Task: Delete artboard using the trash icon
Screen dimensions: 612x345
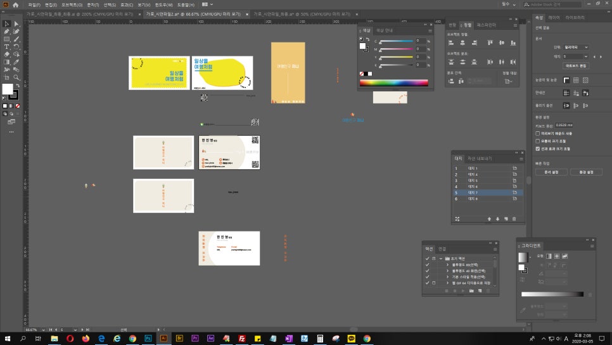Action: click(x=514, y=219)
